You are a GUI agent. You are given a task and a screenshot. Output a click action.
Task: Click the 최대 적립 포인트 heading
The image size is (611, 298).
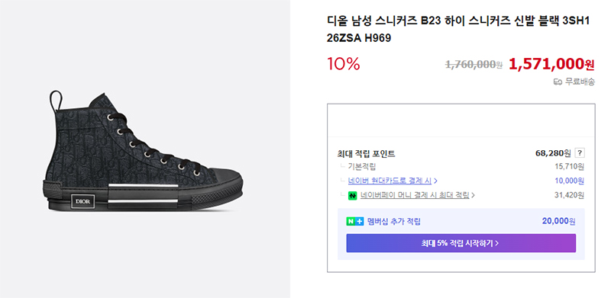(x=367, y=154)
